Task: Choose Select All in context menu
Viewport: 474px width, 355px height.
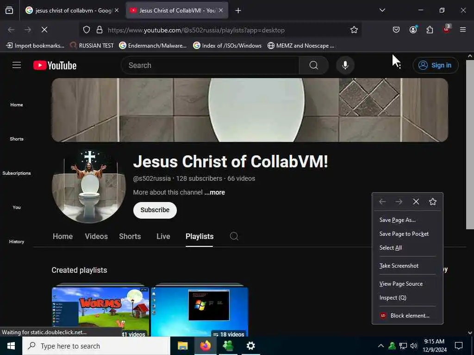Action: pyautogui.click(x=407, y=248)
